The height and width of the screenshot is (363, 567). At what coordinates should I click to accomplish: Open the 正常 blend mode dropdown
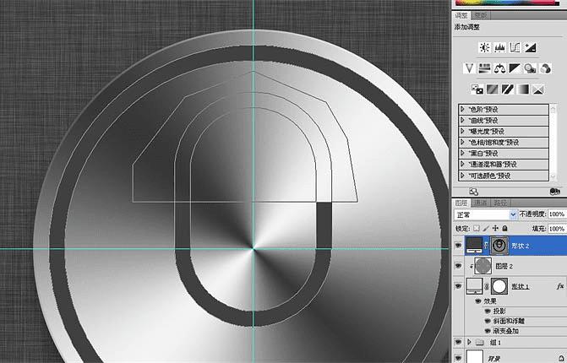485,214
